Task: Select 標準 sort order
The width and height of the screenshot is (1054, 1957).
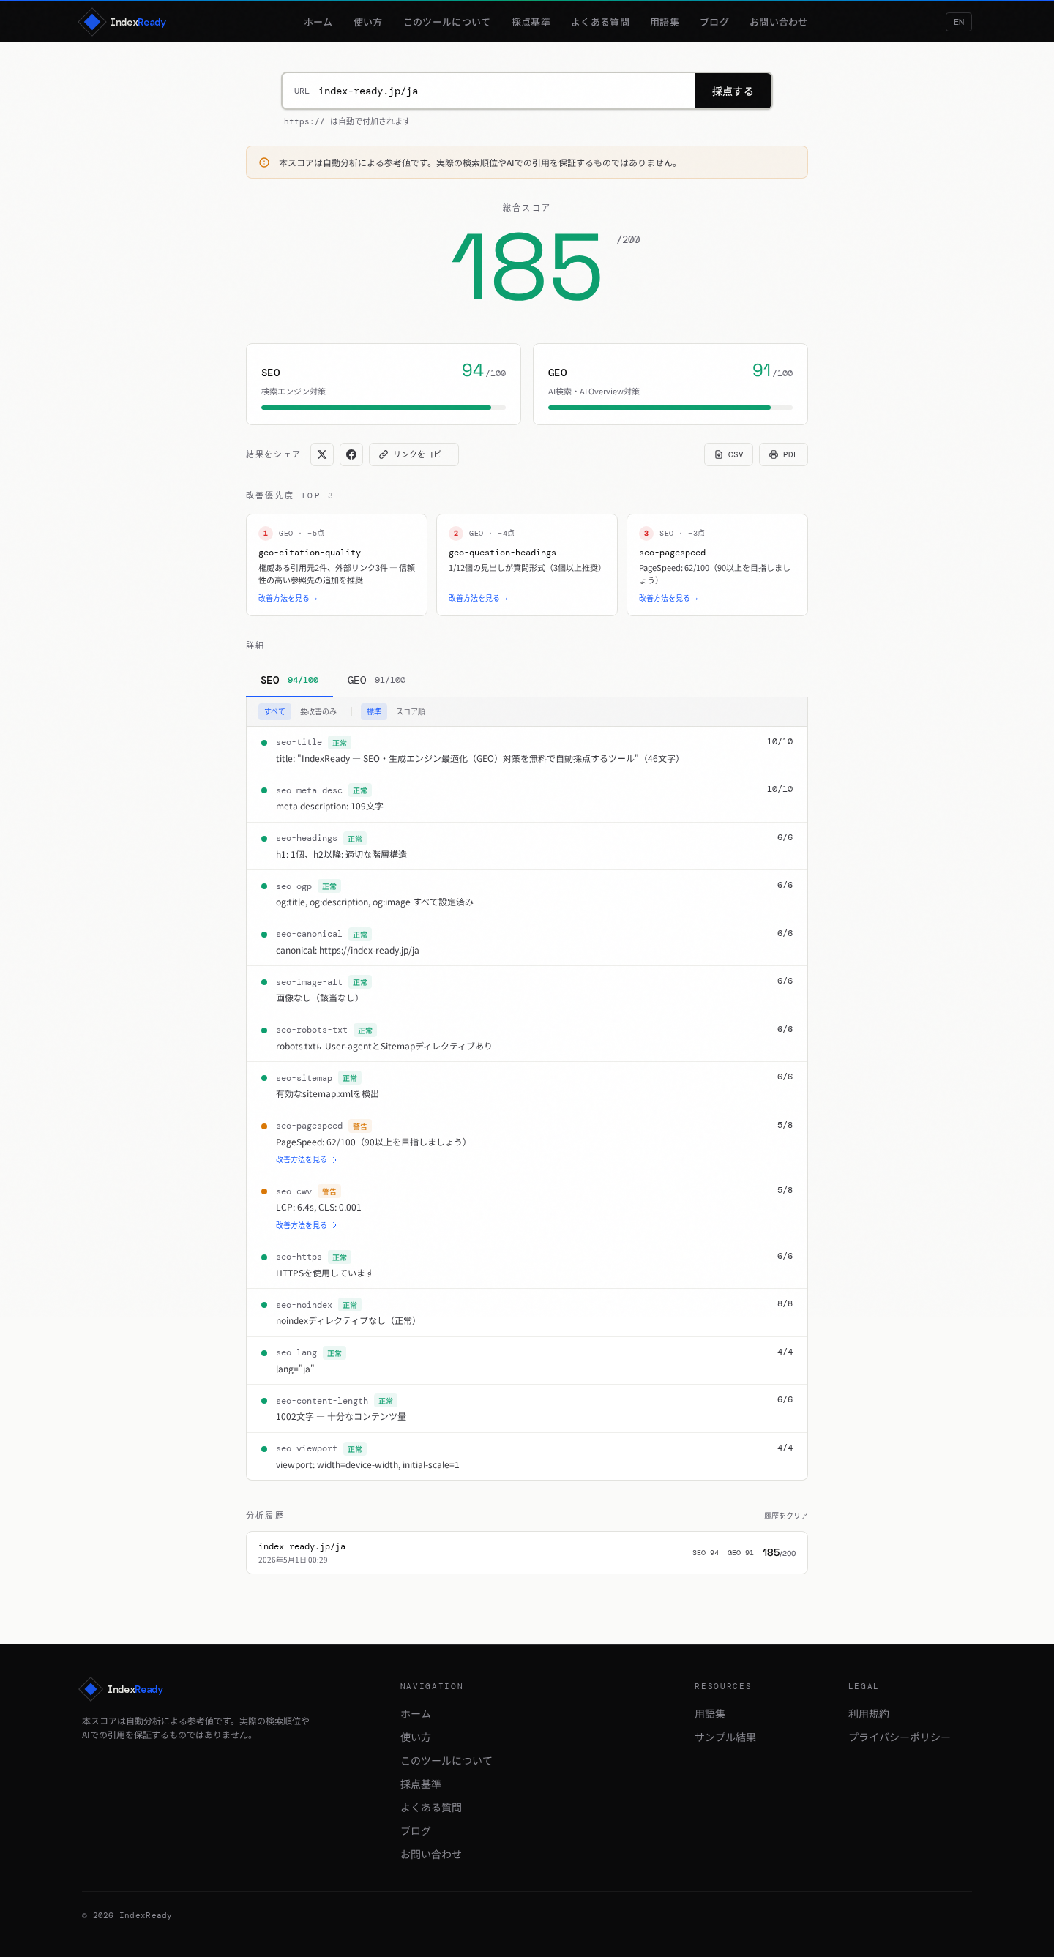Action: 374,712
